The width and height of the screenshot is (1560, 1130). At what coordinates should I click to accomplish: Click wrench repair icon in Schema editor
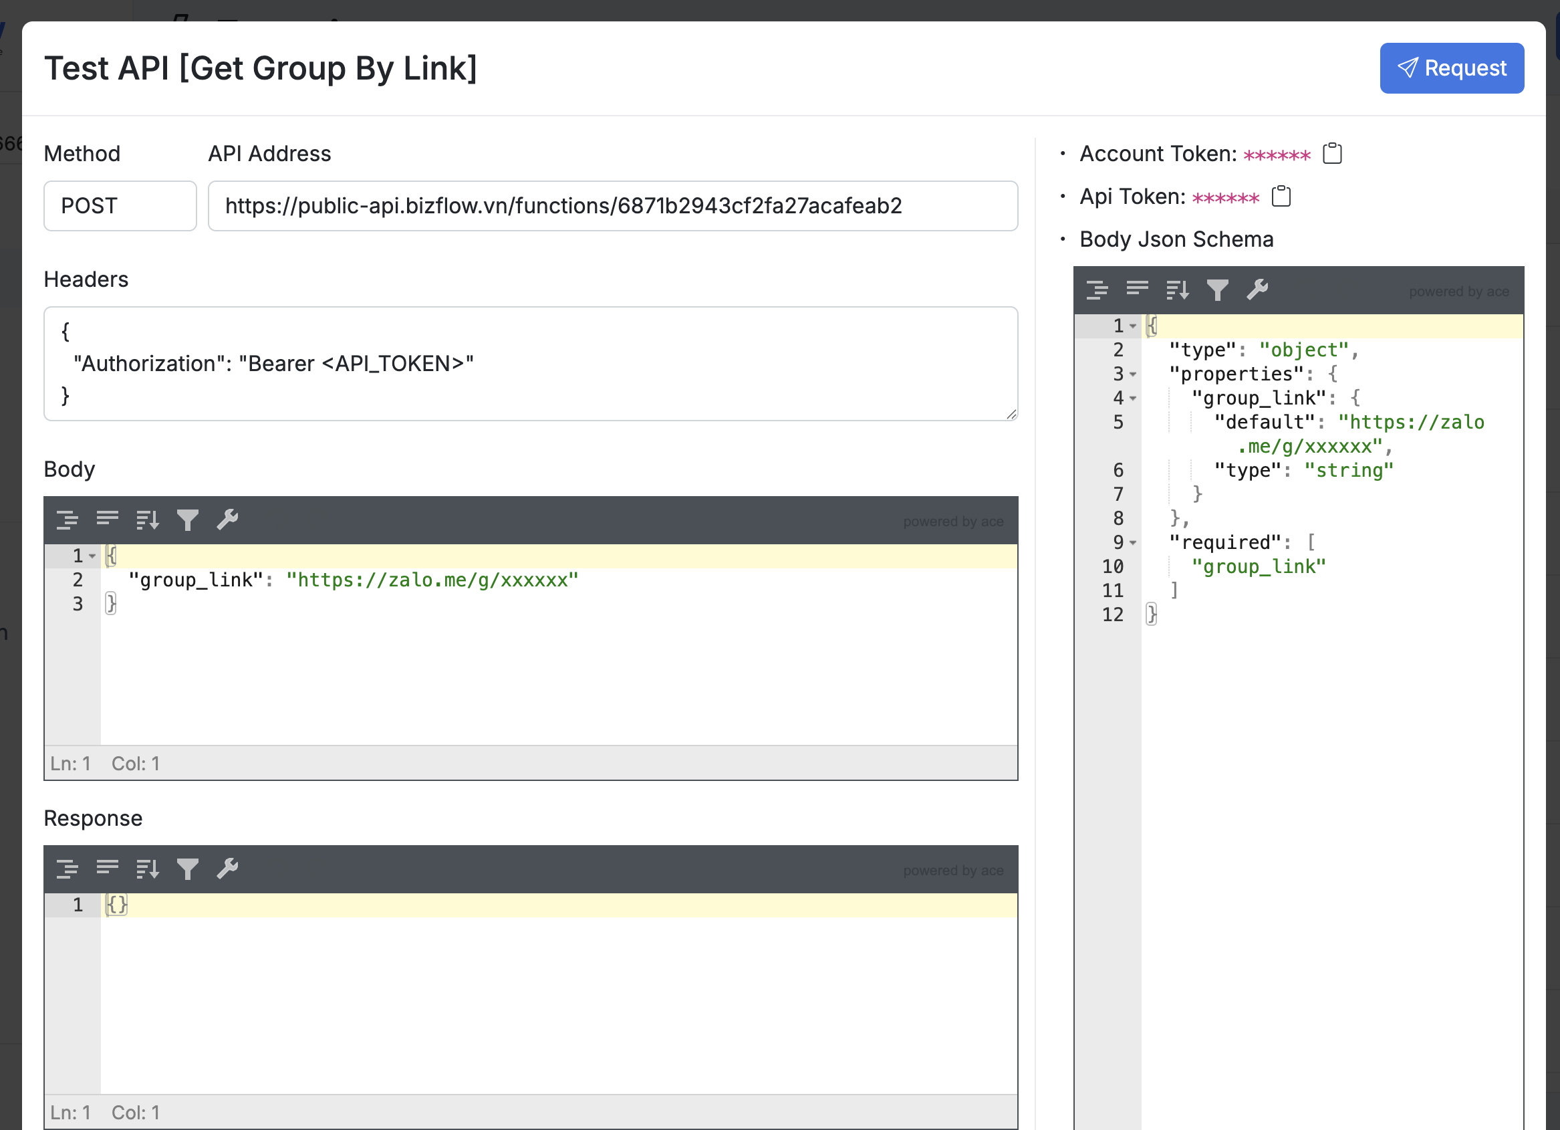(x=1257, y=290)
